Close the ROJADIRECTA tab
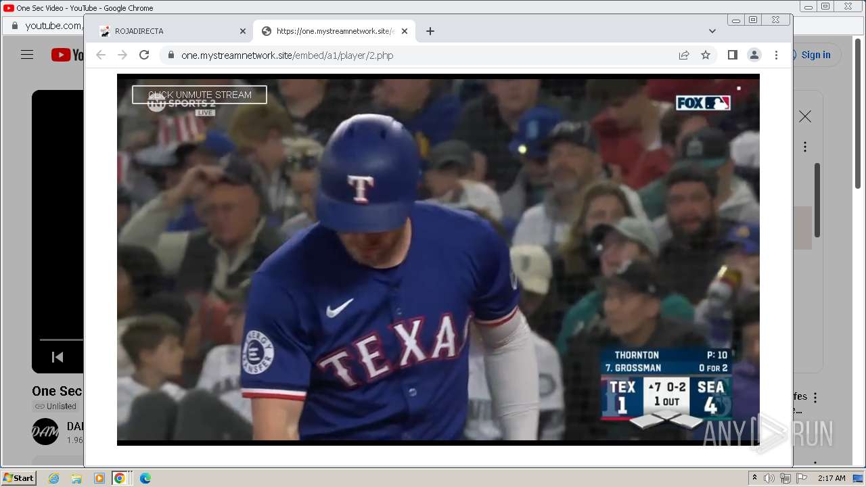This screenshot has width=866, height=487. coord(243,31)
